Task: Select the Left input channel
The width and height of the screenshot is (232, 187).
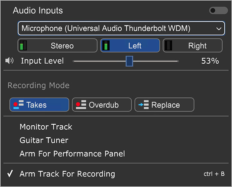Action: 130,45
